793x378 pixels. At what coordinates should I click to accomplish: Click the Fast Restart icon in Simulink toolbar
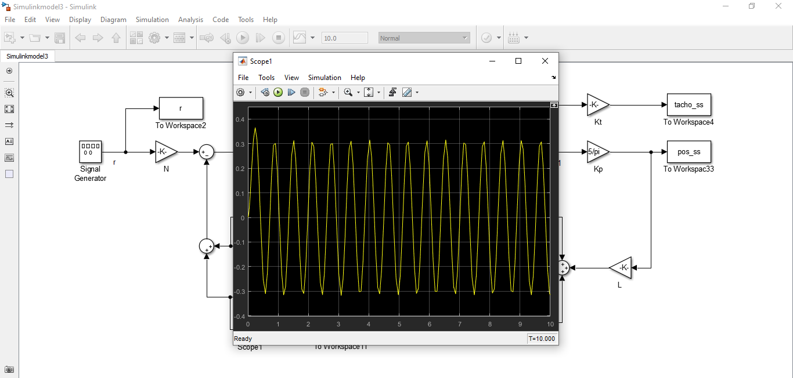pos(207,38)
